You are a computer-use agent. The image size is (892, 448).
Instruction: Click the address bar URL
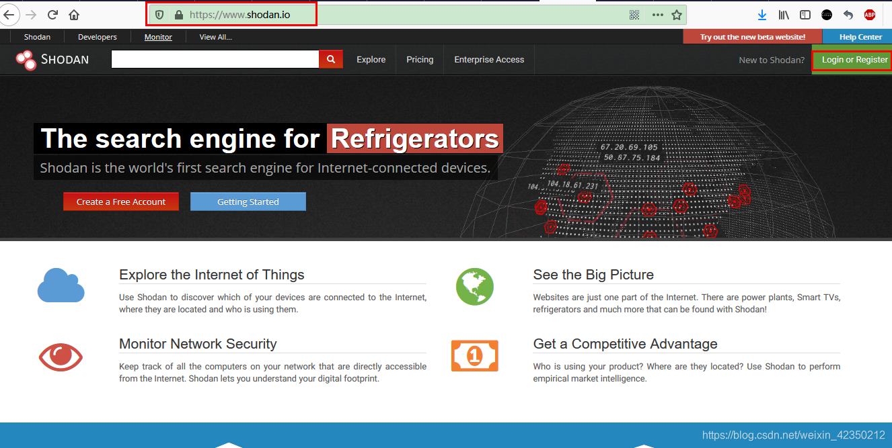(240, 14)
